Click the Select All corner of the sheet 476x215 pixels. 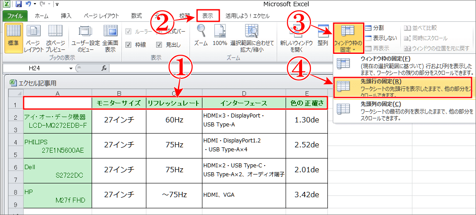(x=16, y=93)
